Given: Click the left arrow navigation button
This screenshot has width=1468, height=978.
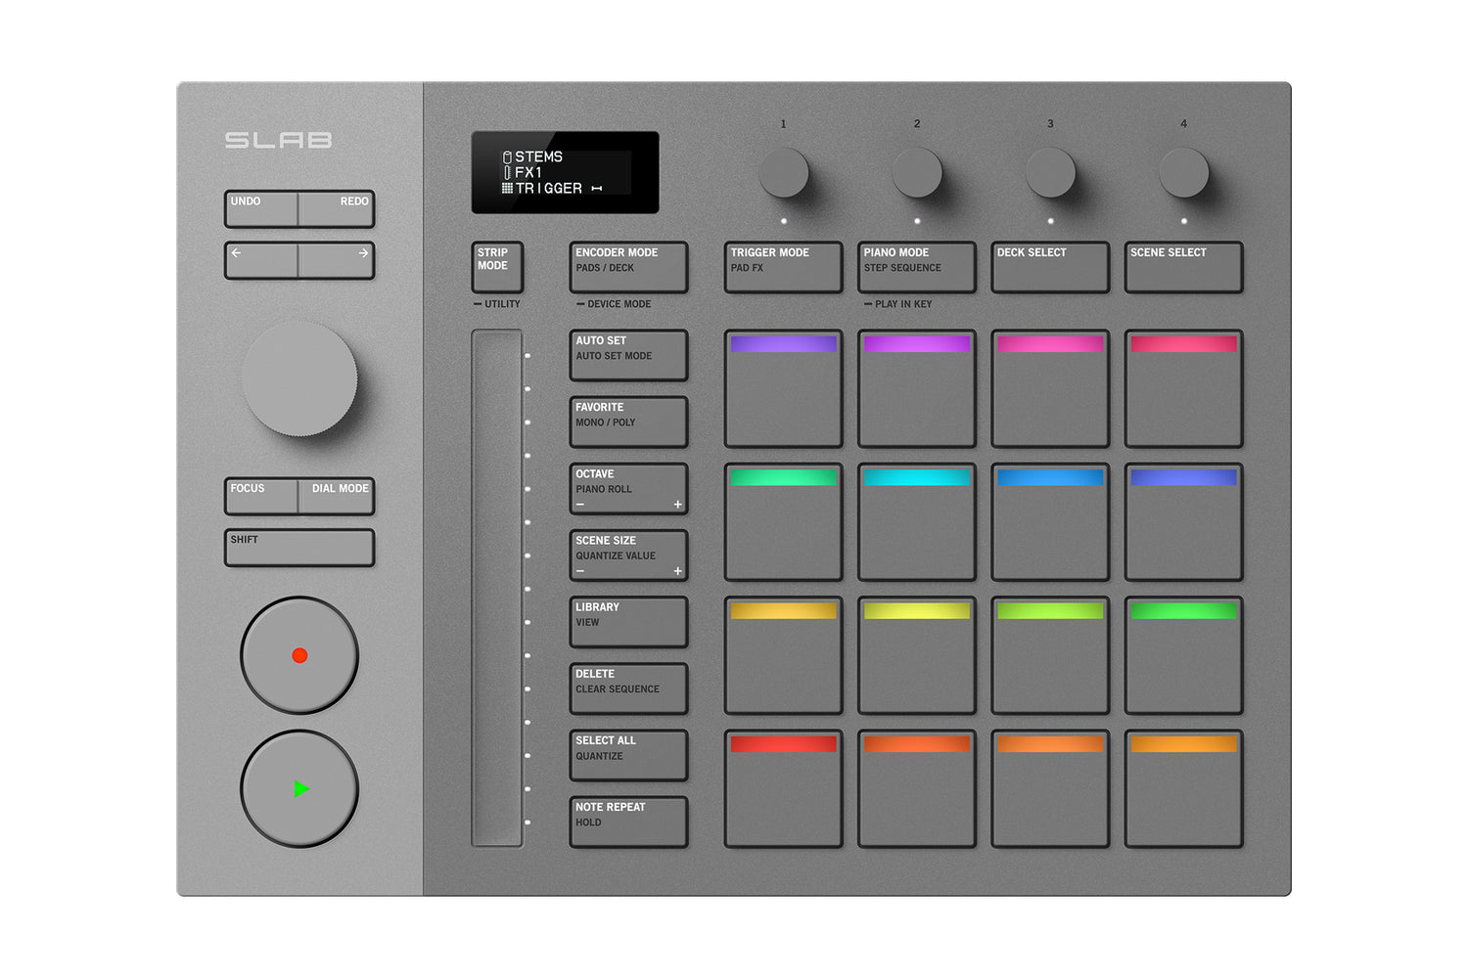Looking at the screenshot, I should pyautogui.click(x=261, y=261).
